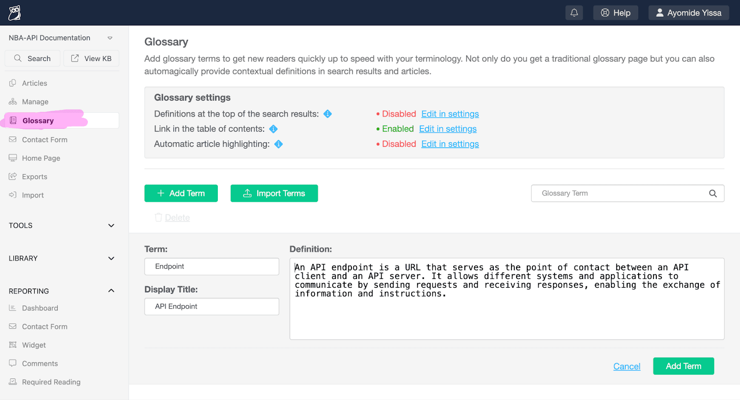Click the Widget icon under Reporting

(13, 345)
